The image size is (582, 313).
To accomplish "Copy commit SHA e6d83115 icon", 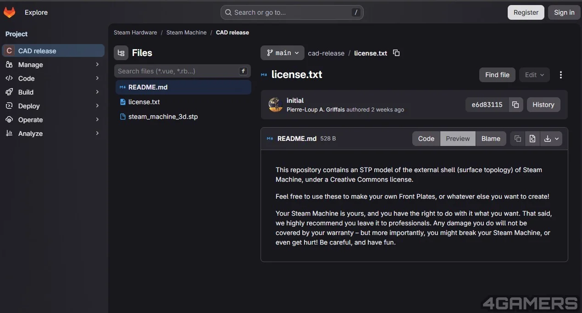I will 515,105.
